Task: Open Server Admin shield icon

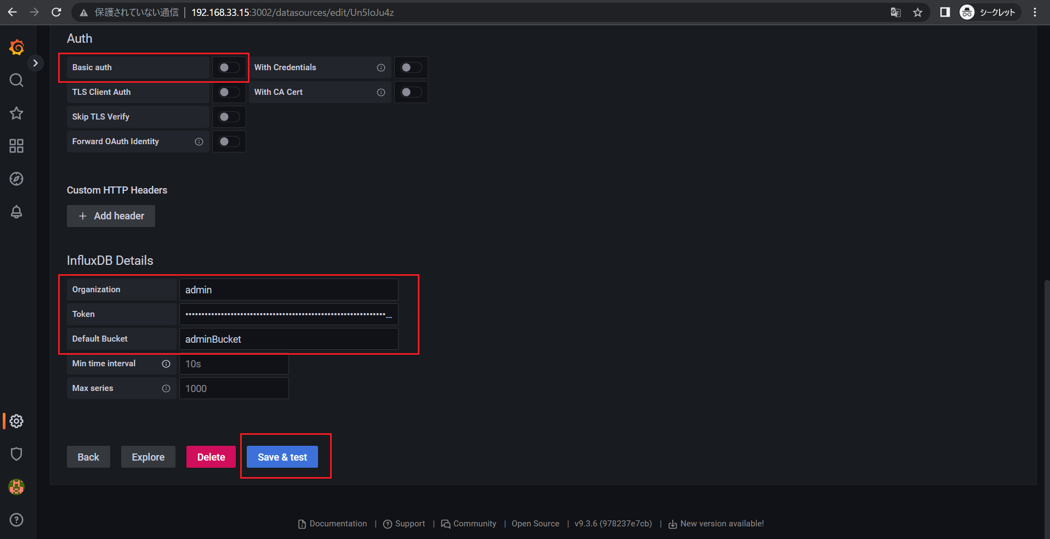Action: coord(16,454)
